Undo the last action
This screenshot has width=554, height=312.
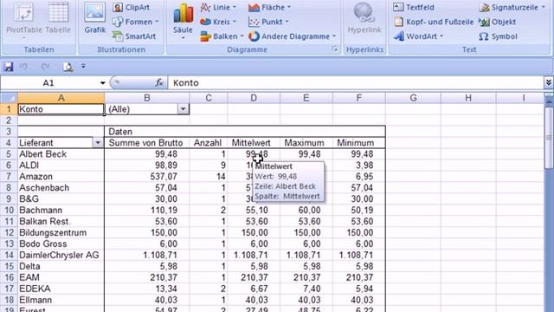coord(23,66)
